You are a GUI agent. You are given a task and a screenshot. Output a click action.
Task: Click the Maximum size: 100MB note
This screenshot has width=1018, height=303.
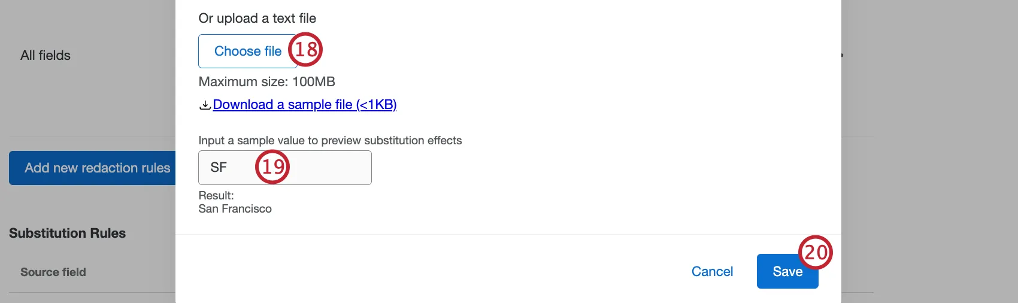pyautogui.click(x=266, y=82)
